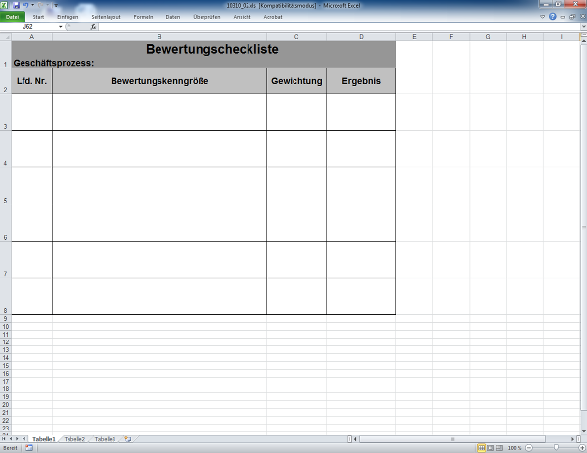Viewport: 587px width, 453px height.
Task: Click the Page Break Preview icon
Action: 500,447
